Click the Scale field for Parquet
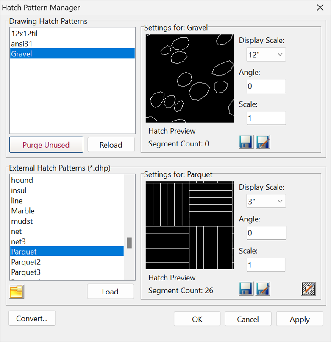The width and height of the screenshot is (331, 342). (x=266, y=265)
